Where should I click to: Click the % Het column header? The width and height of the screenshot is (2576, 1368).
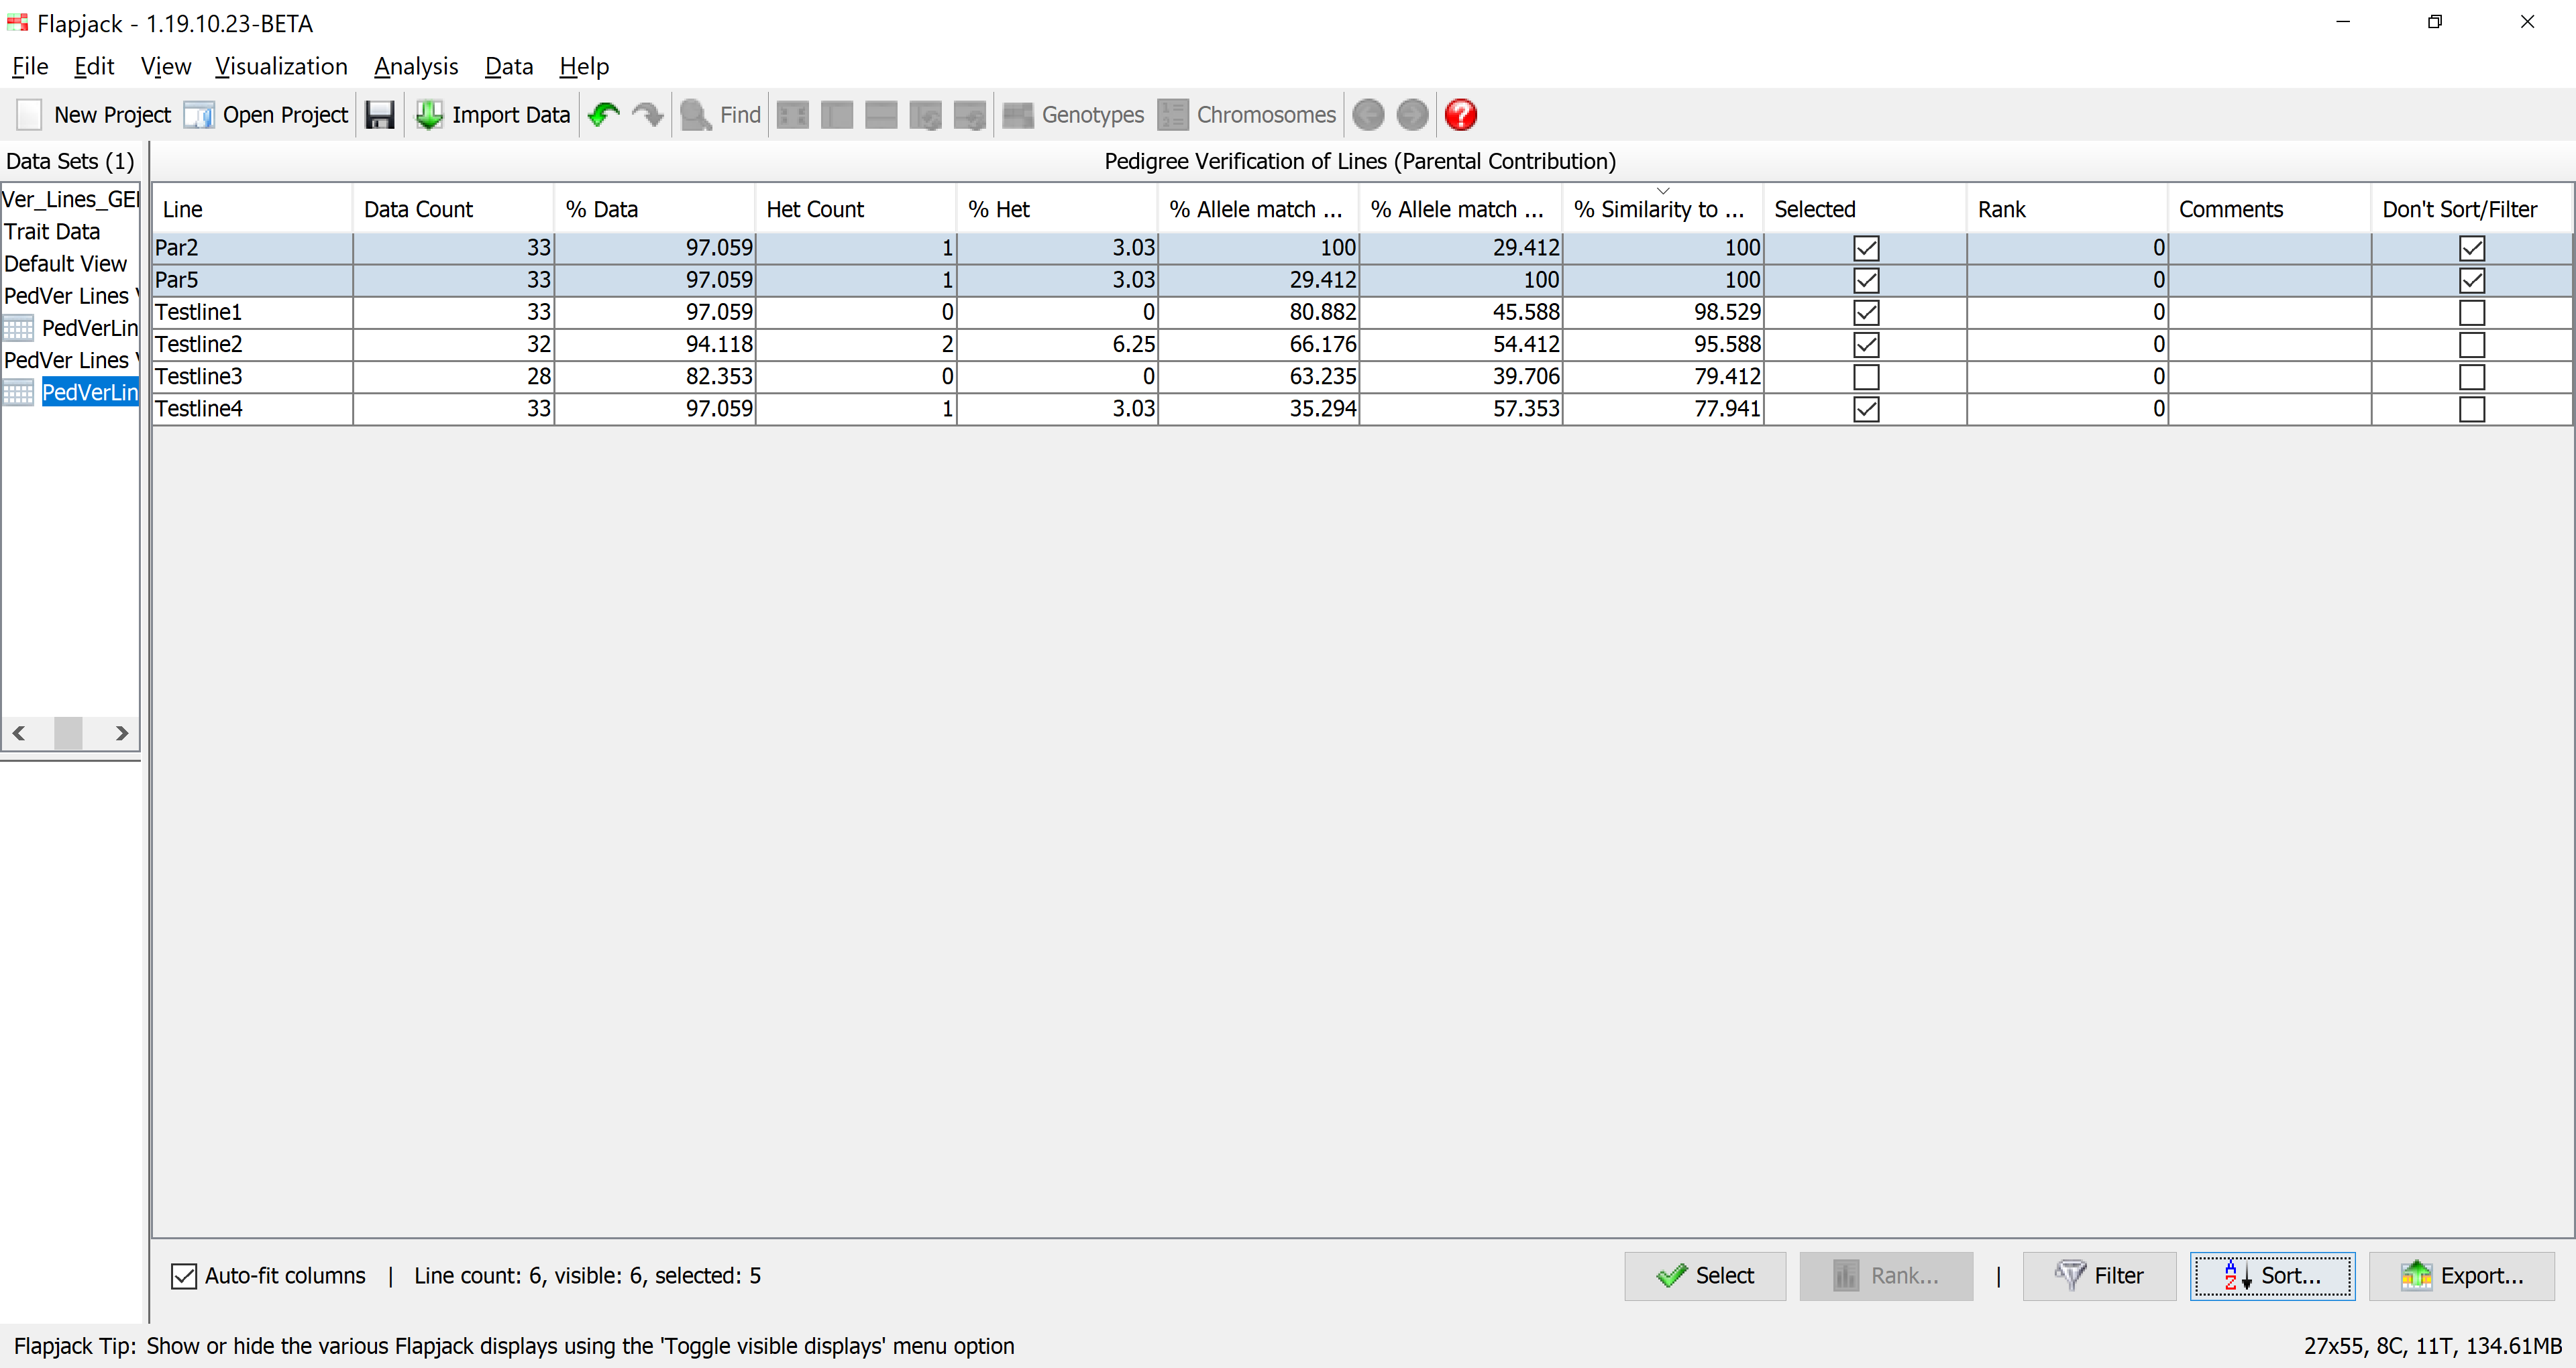click(1057, 209)
